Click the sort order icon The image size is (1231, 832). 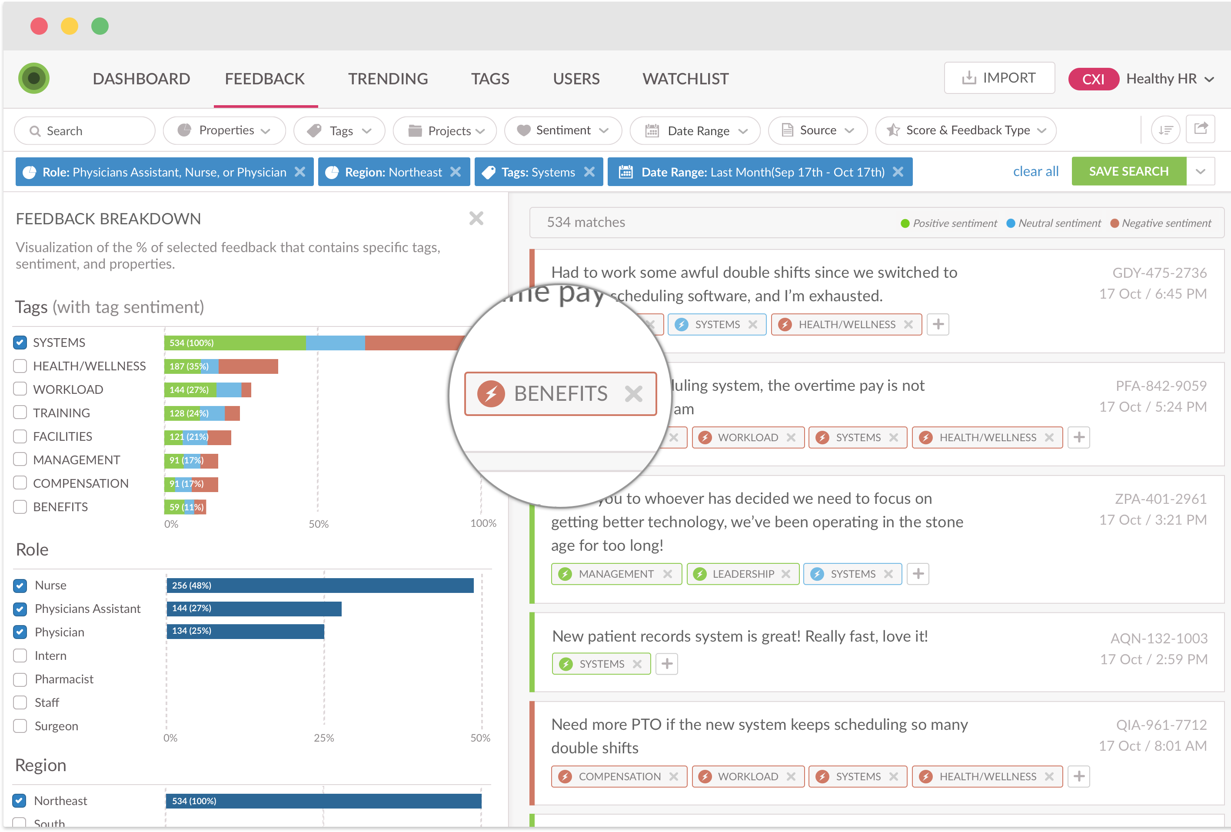1165,130
